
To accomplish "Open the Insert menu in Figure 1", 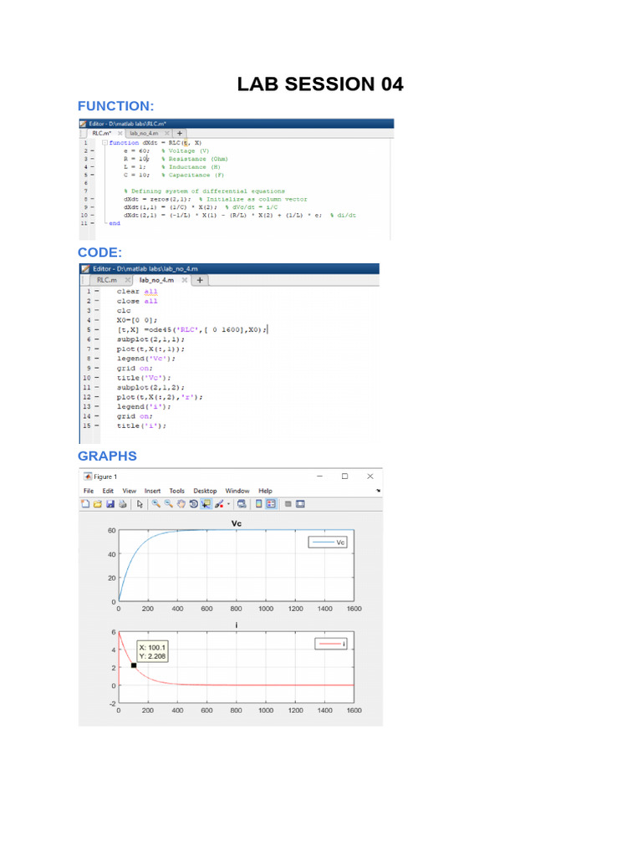I will [152, 491].
